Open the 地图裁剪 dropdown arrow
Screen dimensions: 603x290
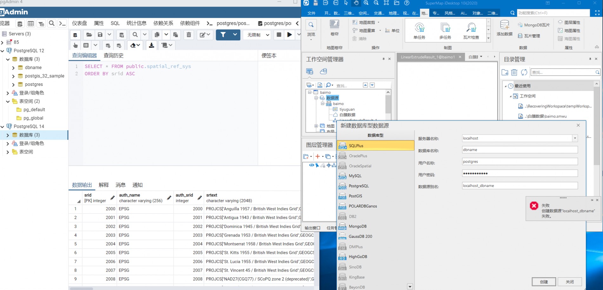[x=379, y=23]
